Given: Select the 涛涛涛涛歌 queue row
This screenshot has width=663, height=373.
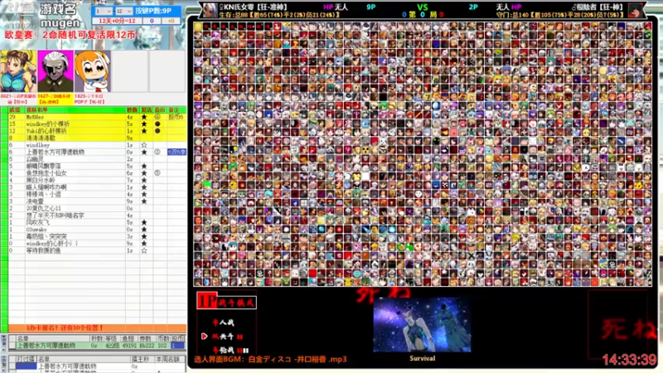Looking at the screenshot, I should click(97, 138).
